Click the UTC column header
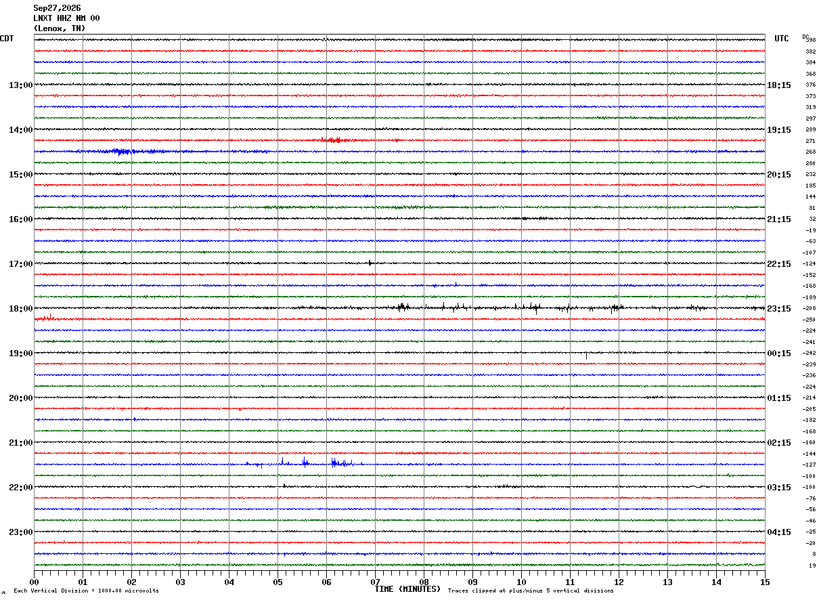 click(782, 39)
